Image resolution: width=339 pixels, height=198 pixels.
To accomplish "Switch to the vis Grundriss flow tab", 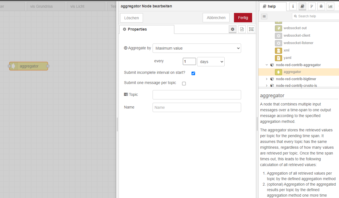I will coord(46,6).
